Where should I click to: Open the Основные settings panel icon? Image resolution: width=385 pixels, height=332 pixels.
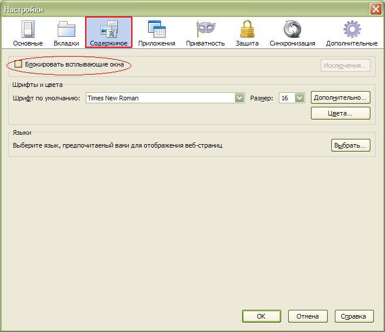point(28,33)
